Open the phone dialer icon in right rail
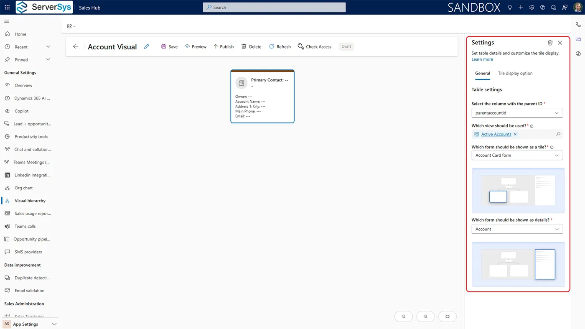 pyautogui.click(x=578, y=25)
